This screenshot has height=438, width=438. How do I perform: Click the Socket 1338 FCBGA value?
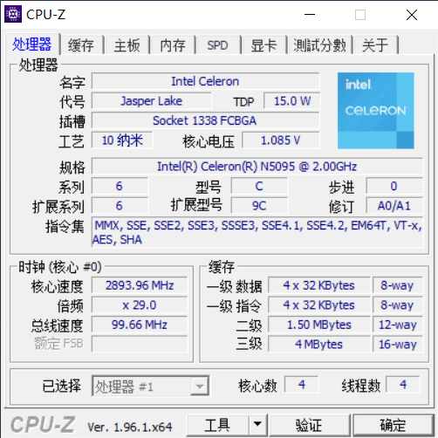(x=205, y=120)
